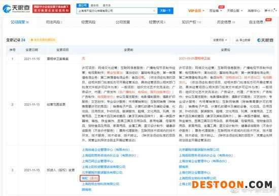Select the 查关系 search tab
This screenshot has width=279, height=196.
pos(107,6)
